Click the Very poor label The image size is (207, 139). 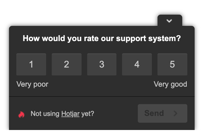pos(32,84)
